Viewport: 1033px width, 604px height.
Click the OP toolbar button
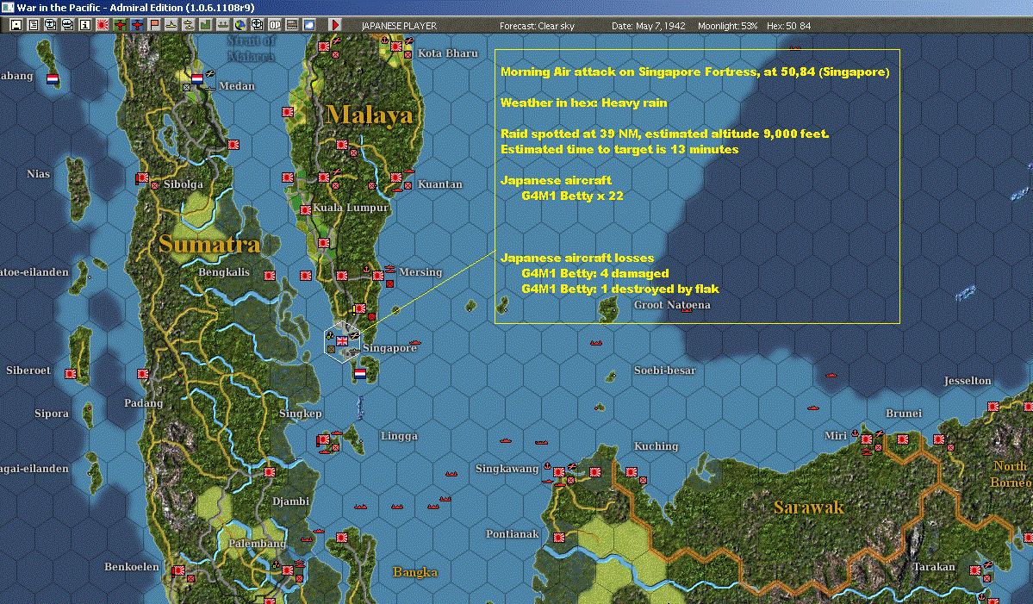[275, 25]
